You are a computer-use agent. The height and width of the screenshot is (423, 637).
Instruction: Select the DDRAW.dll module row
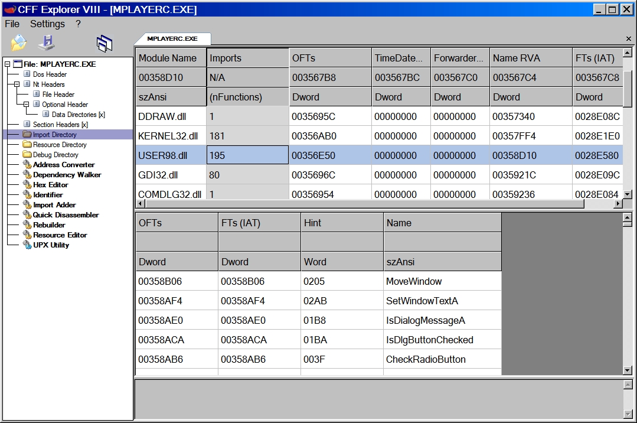(379, 116)
